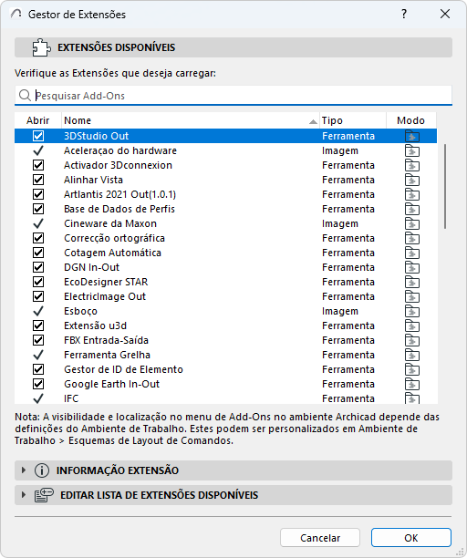The image size is (467, 558).
Task: Click the Extensões Disponíveis section header
Action: click(x=233, y=47)
